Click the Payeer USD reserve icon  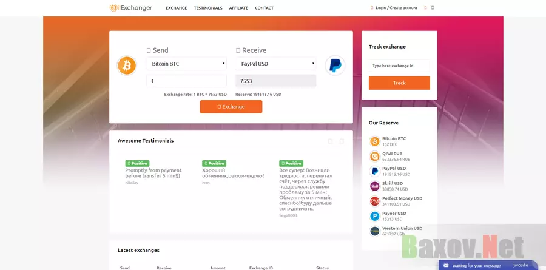pyautogui.click(x=375, y=217)
